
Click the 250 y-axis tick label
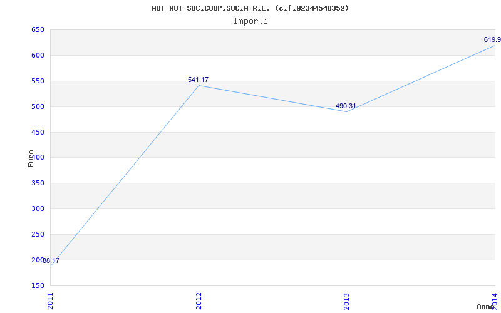(38, 234)
